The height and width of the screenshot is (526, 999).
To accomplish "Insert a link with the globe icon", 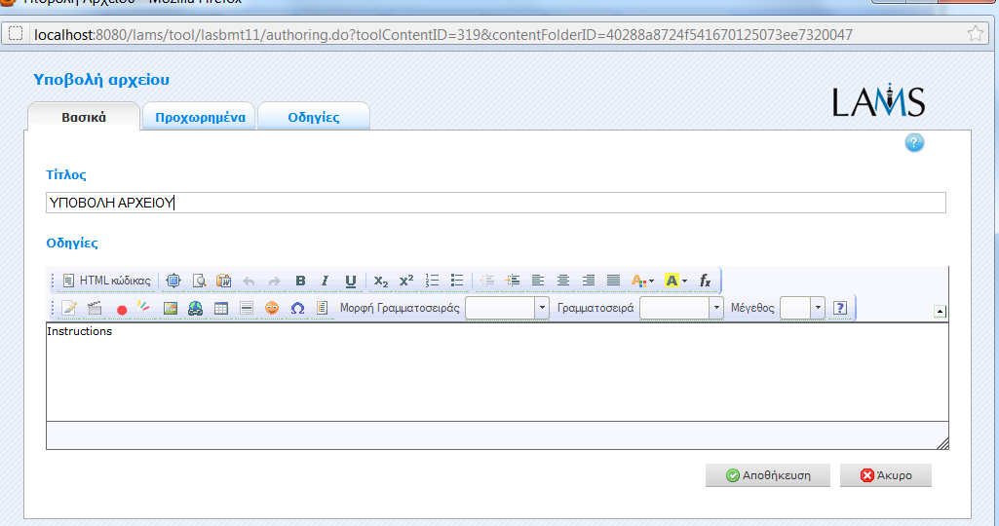I will (x=196, y=308).
